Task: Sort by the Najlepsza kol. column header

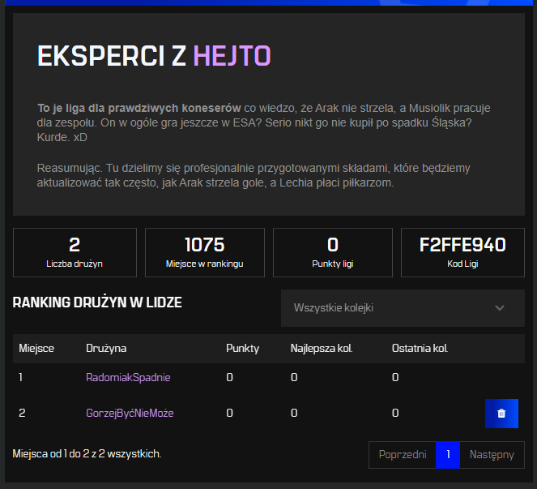Action: tap(321, 348)
